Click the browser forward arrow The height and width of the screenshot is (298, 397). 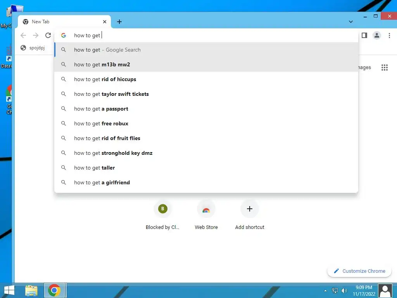[x=36, y=35]
